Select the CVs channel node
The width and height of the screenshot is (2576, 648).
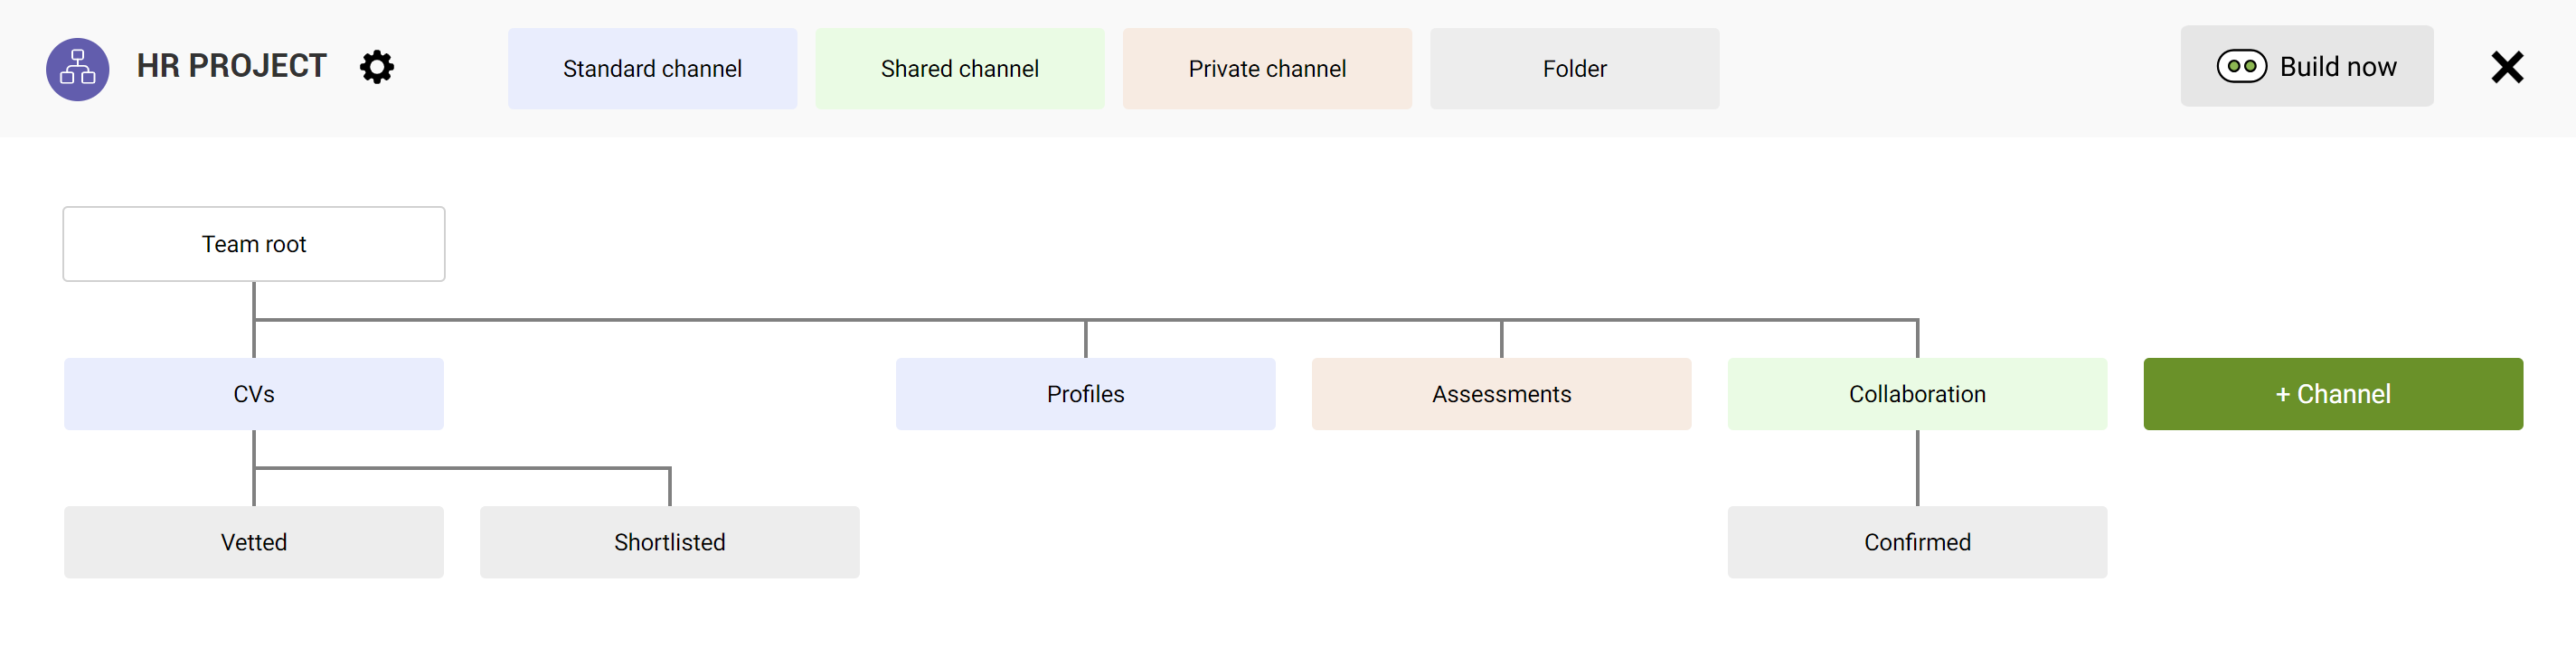[x=254, y=394]
